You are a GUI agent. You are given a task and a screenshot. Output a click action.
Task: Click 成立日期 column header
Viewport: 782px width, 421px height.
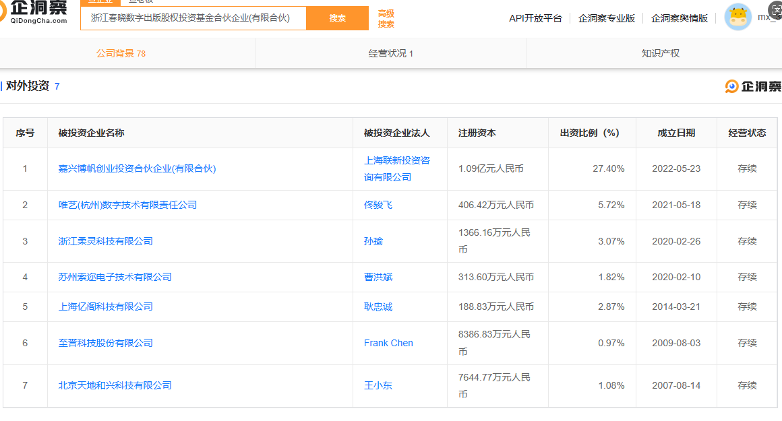pos(676,133)
